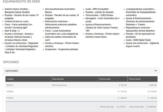Click Sensores de estacionamiento Delantero + Trasero
This screenshot has height=112, width=163.
[140, 21]
